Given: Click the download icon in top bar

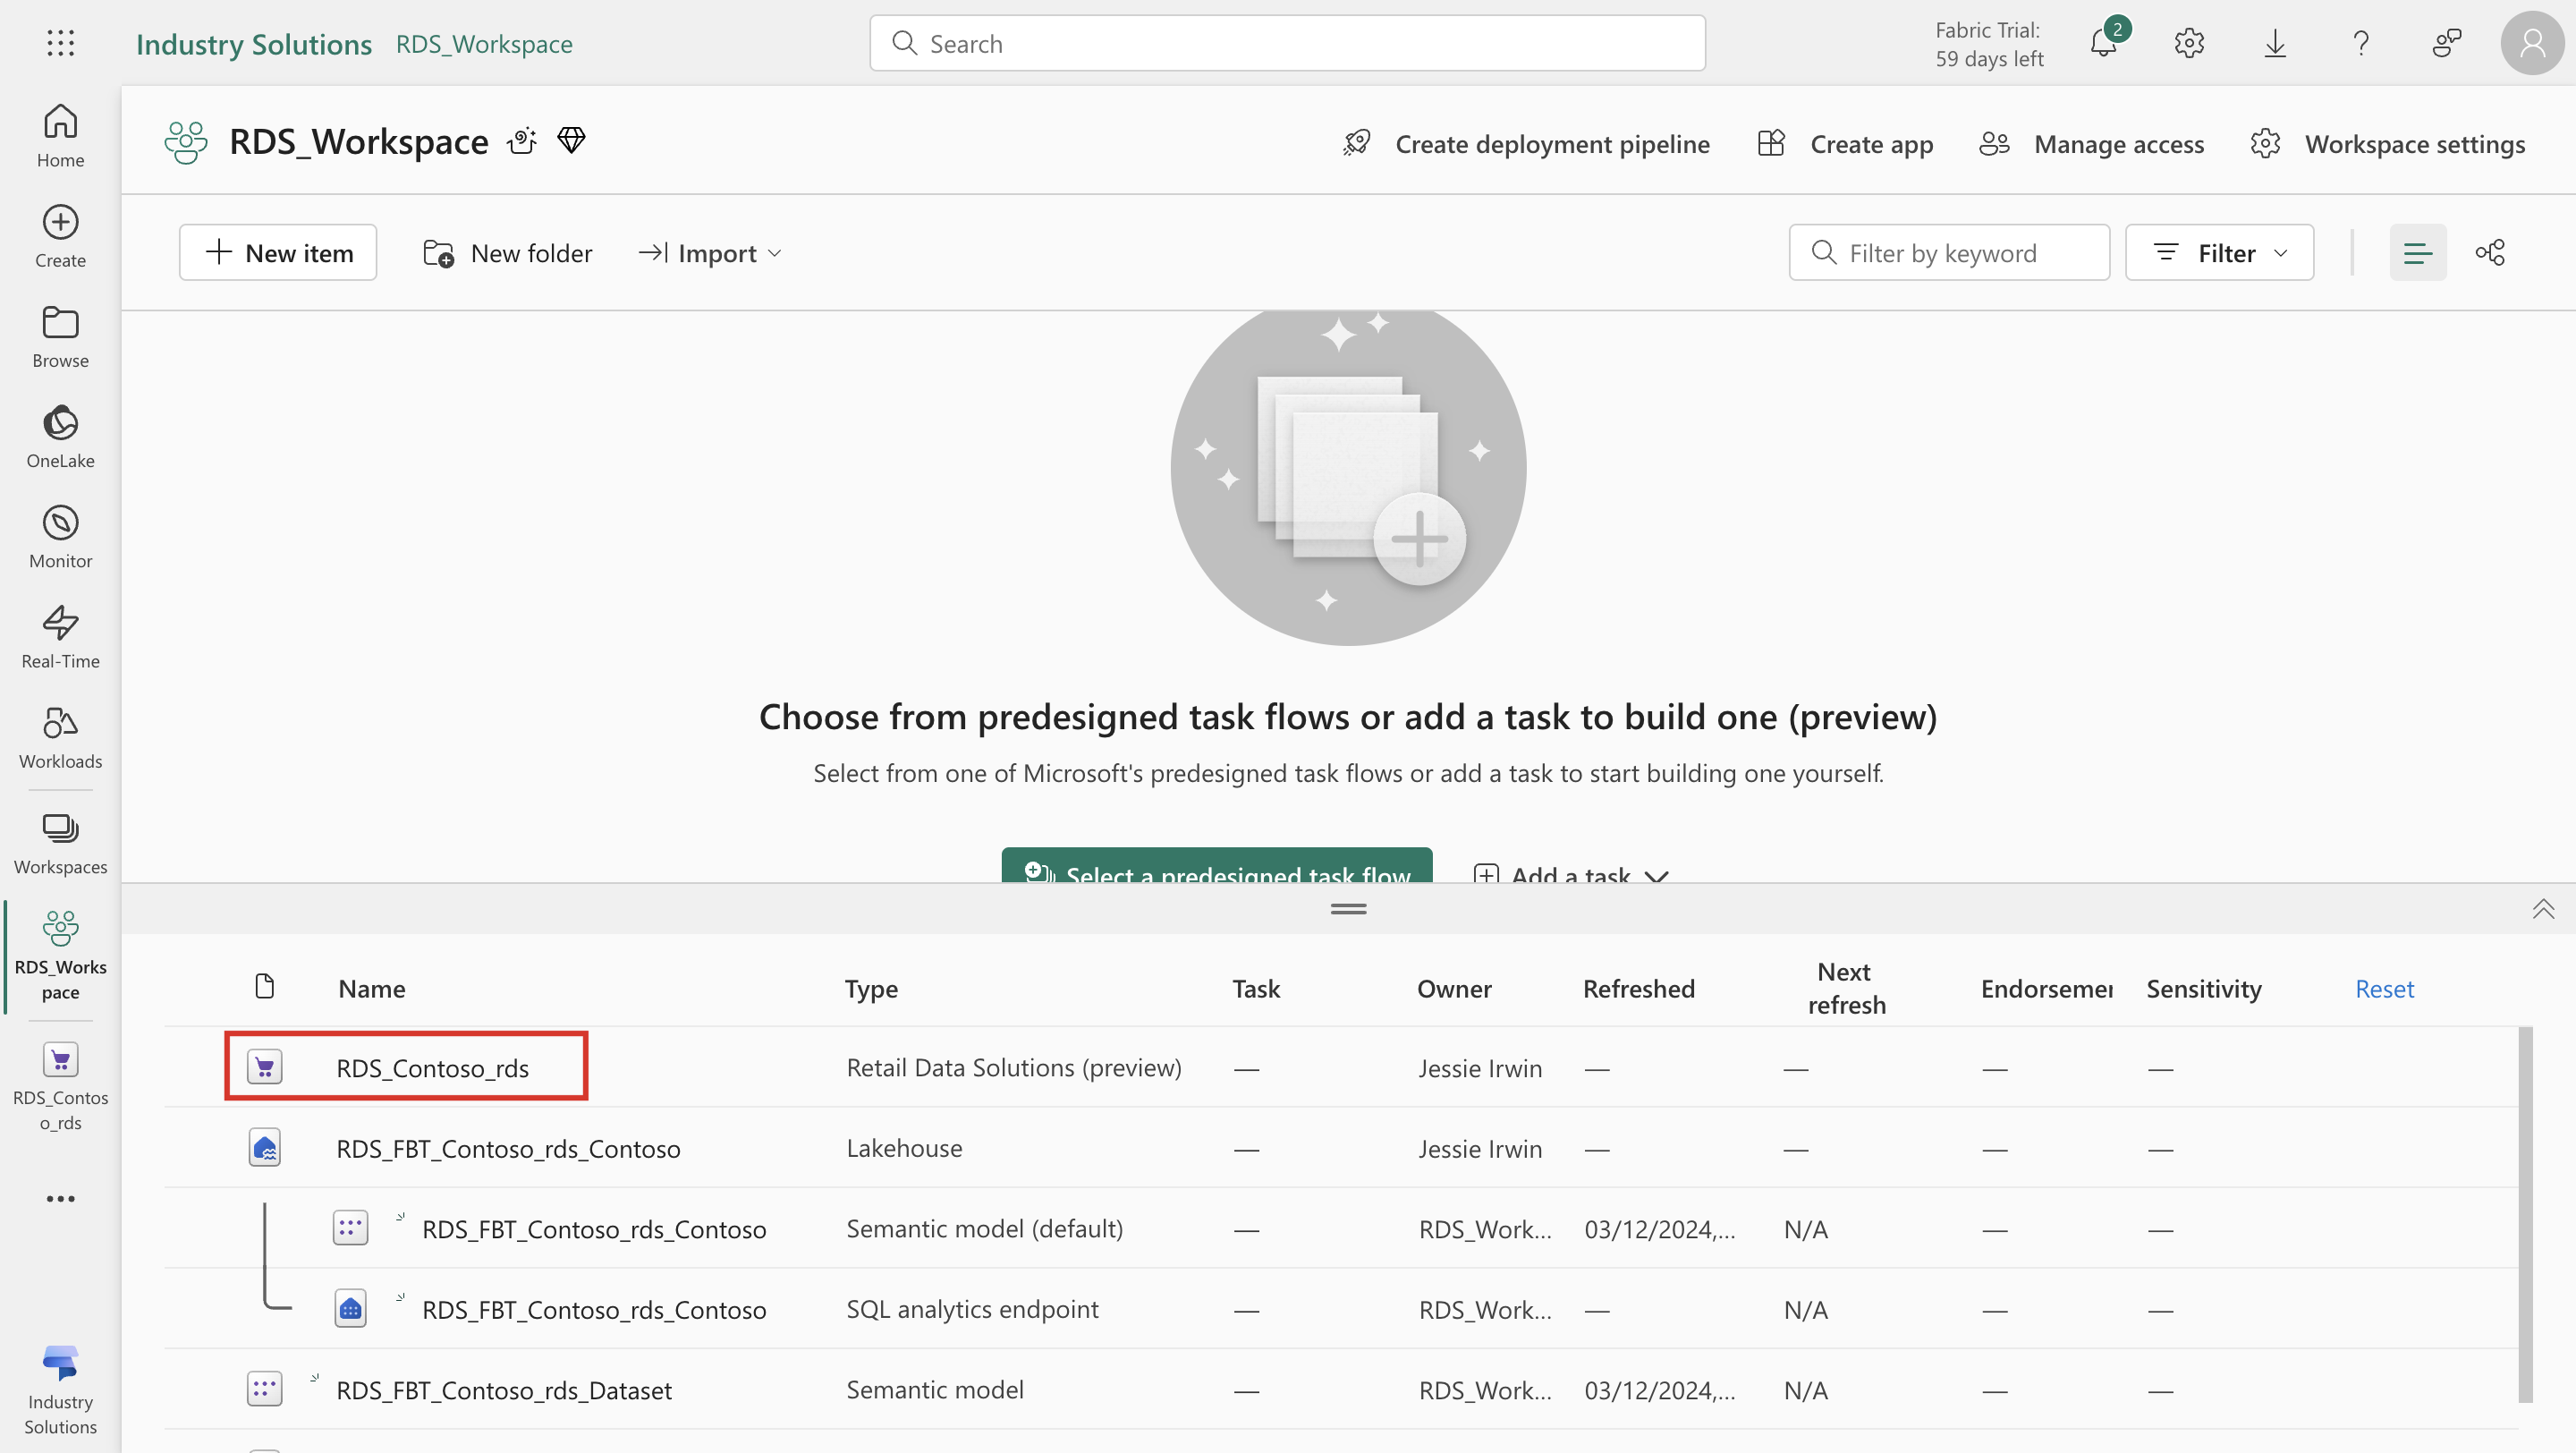Looking at the screenshot, I should tap(2275, 43).
